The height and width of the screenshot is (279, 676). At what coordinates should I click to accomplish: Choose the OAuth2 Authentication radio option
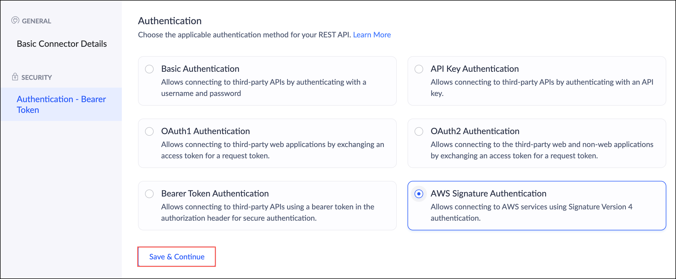point(419,131)
